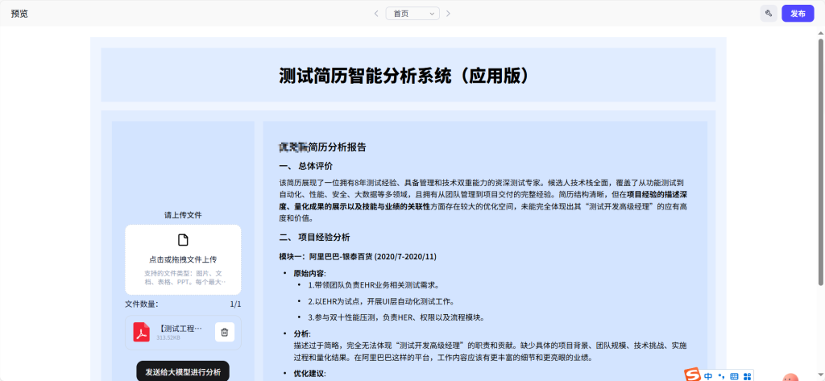Go to next page with right chevron
The width and height of the screenshot is (825, 381).
tap(448, 14)
